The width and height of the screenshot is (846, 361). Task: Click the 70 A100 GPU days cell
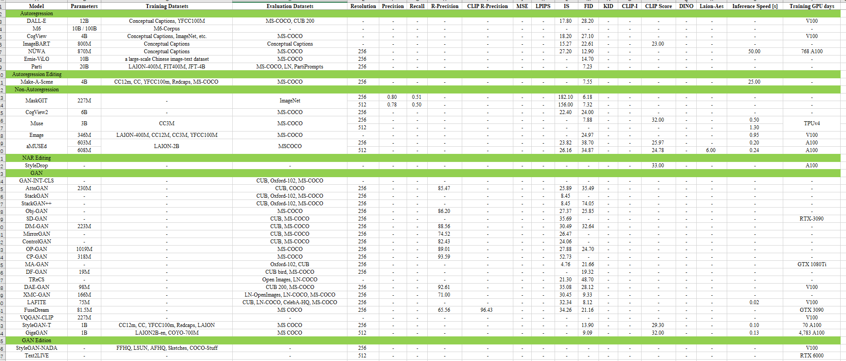(x=812, y=325)
